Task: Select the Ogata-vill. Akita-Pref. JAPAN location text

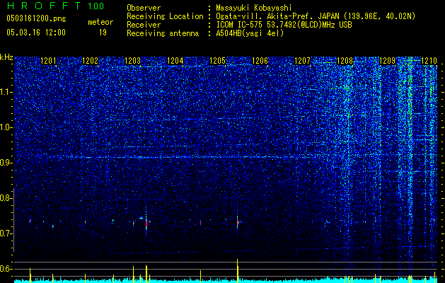Action: (316, 16)
